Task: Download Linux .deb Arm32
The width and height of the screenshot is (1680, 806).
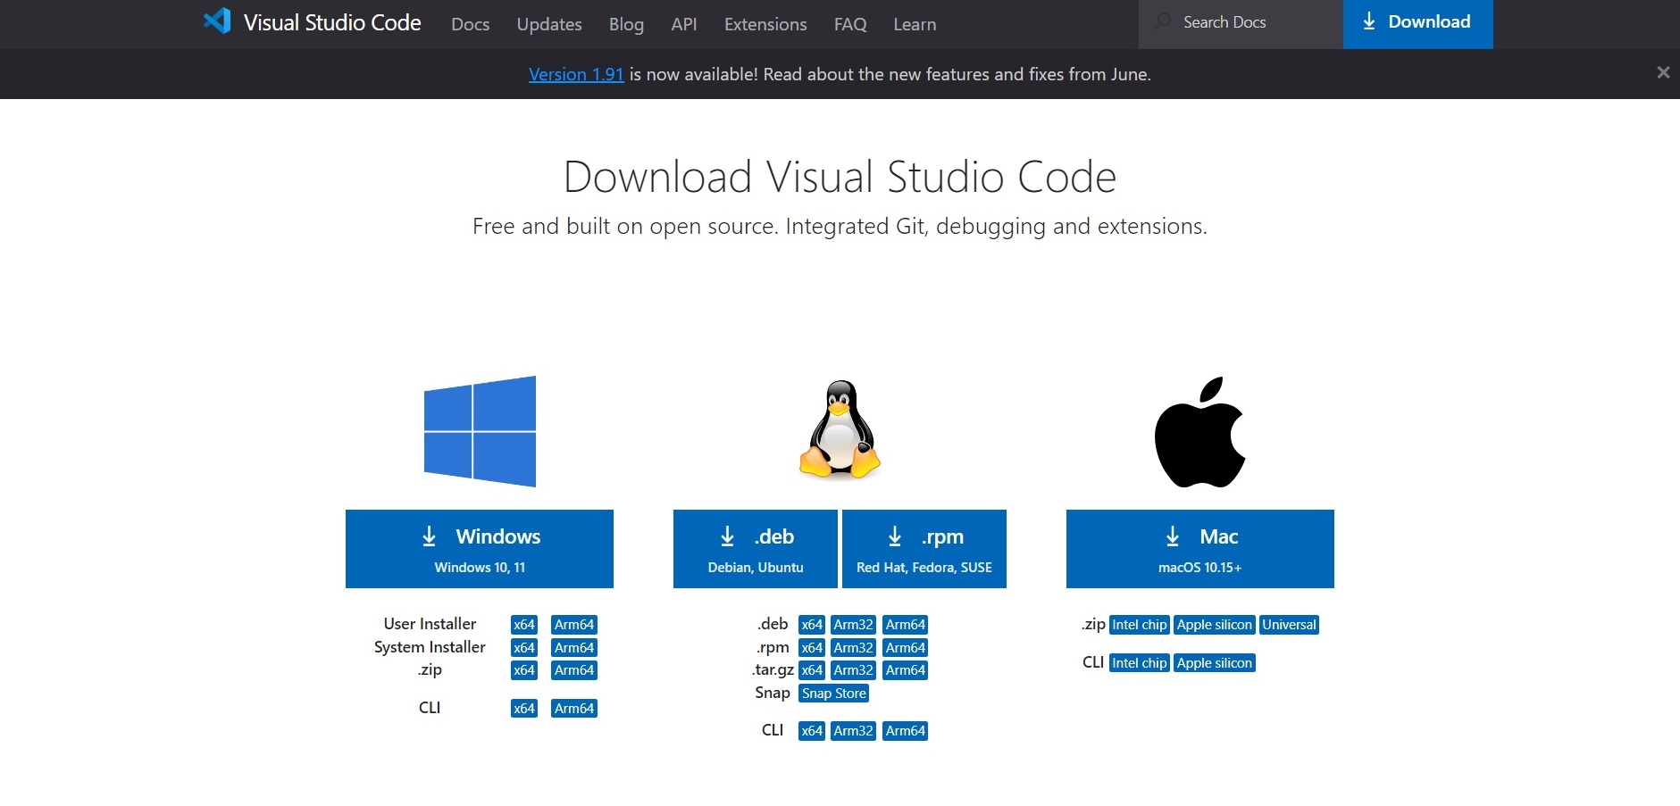Action: click(853, 625)
